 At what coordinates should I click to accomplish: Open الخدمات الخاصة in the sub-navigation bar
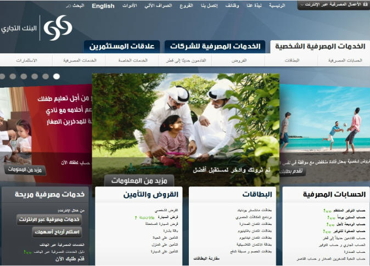(133, 60)
